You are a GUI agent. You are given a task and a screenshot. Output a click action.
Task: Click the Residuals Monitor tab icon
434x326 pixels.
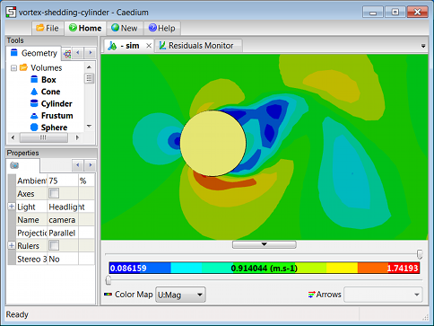pyautogui.click(x=162, y=46)
